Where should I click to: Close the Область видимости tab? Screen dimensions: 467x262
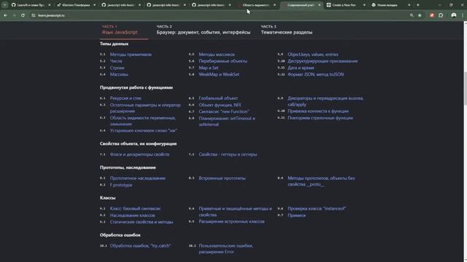[x=274, y=5]
